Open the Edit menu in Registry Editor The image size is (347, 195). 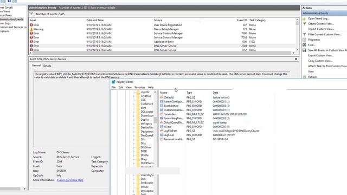pos(120,87)
